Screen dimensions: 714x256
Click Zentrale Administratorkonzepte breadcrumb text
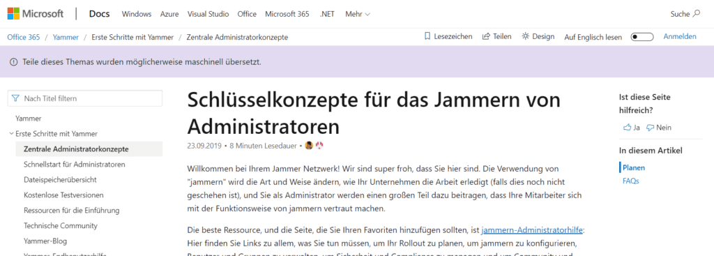(237, 37)
